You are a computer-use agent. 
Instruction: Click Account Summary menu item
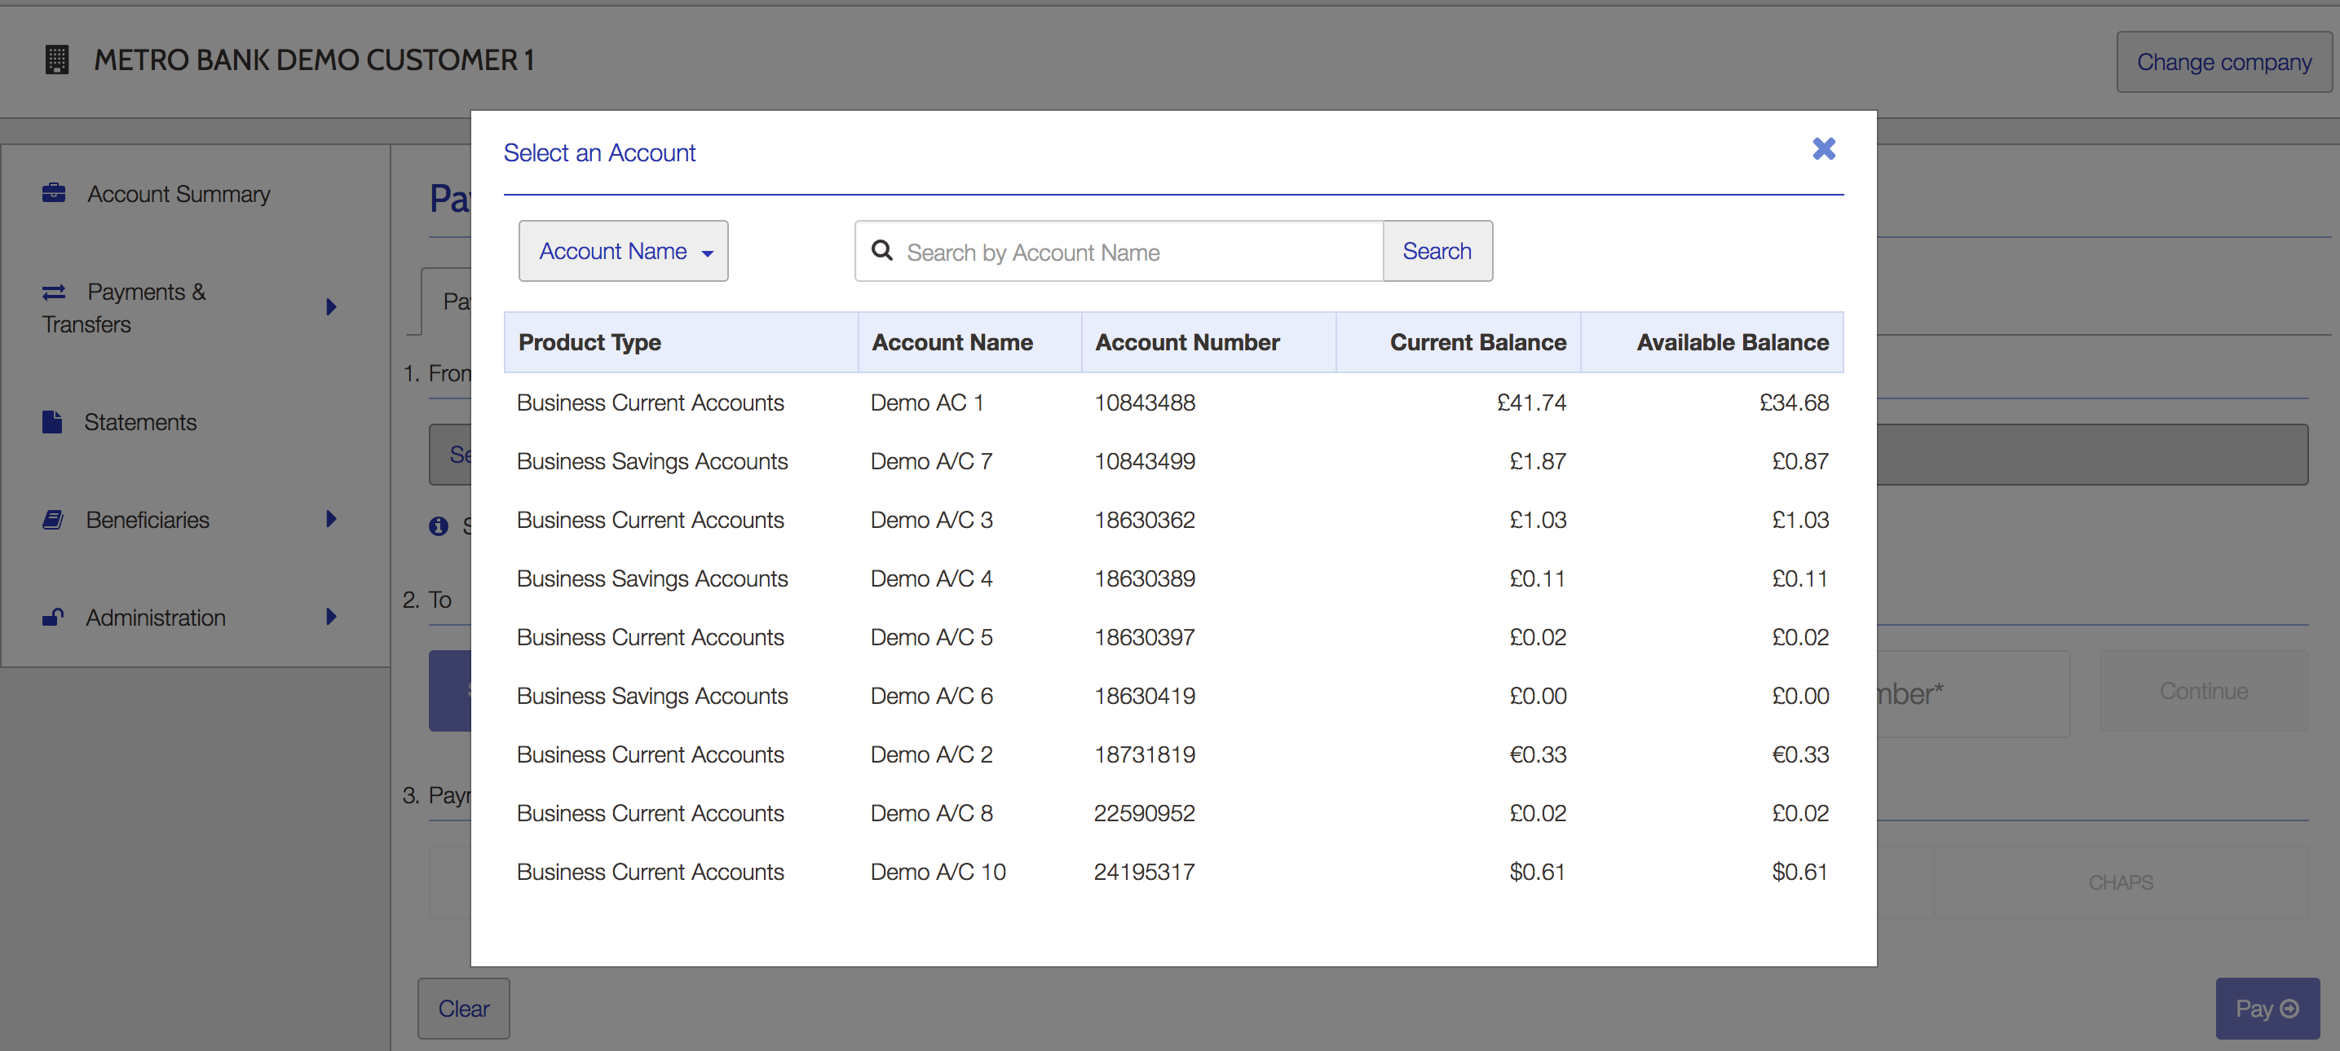(178, 192)
